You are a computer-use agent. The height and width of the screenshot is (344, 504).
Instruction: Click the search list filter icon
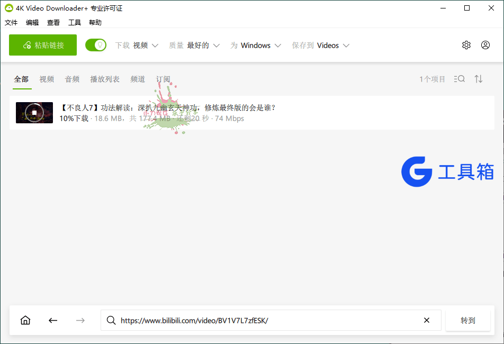460,79
